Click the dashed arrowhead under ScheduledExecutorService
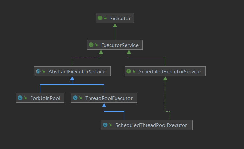The width and height of the screenshot is (244, 149). (165, 78)
